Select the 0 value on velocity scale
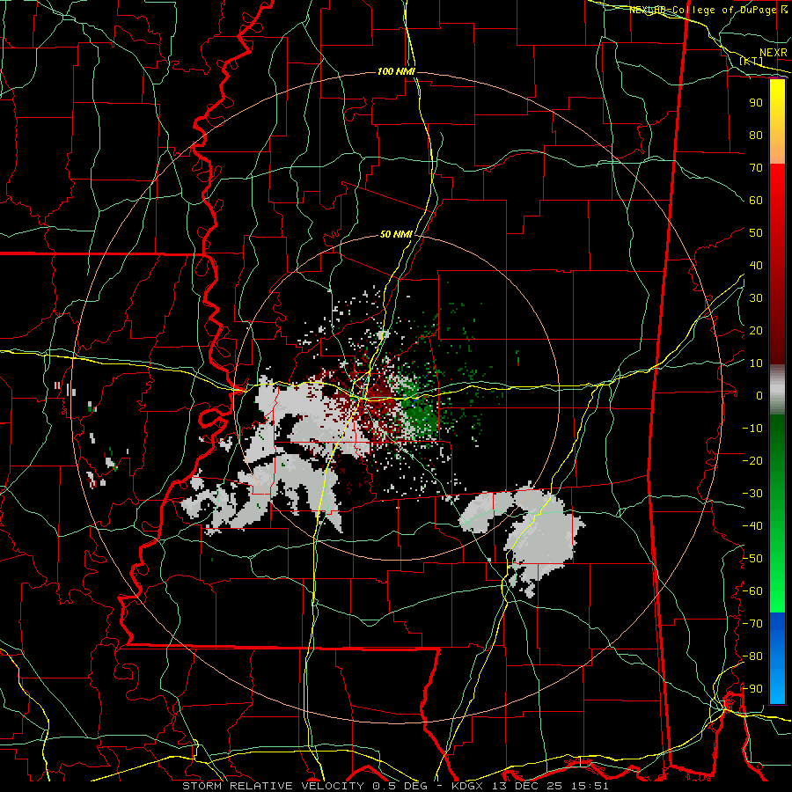This screenshot has height=792, width=792. [759, 396]
